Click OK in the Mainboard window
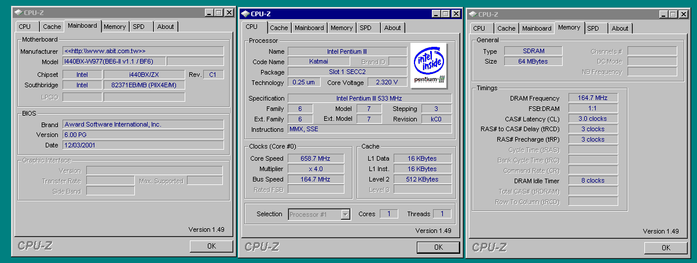 click(x=211, y=246)
